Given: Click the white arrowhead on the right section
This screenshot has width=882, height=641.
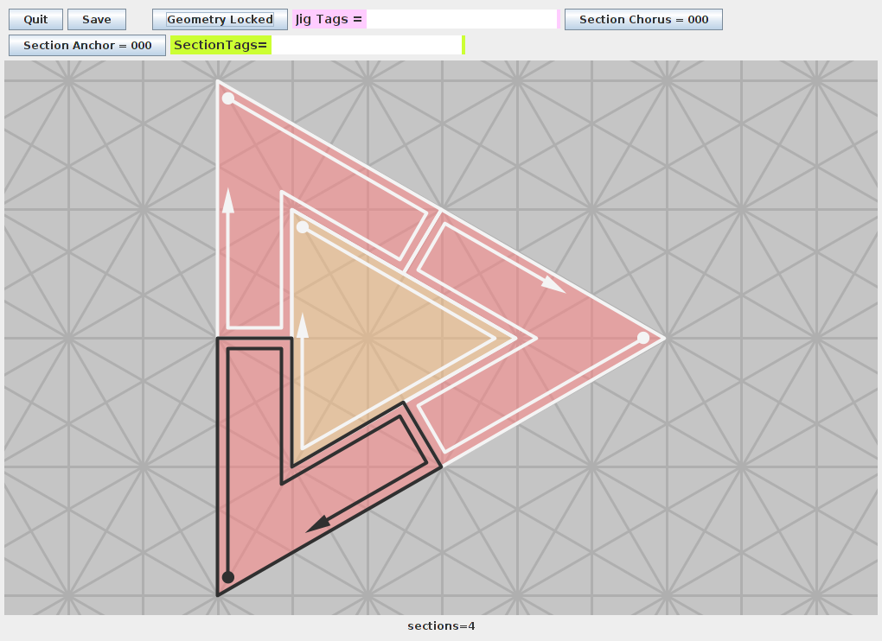Looking at the screenshot, I should [x=553, y=285].
